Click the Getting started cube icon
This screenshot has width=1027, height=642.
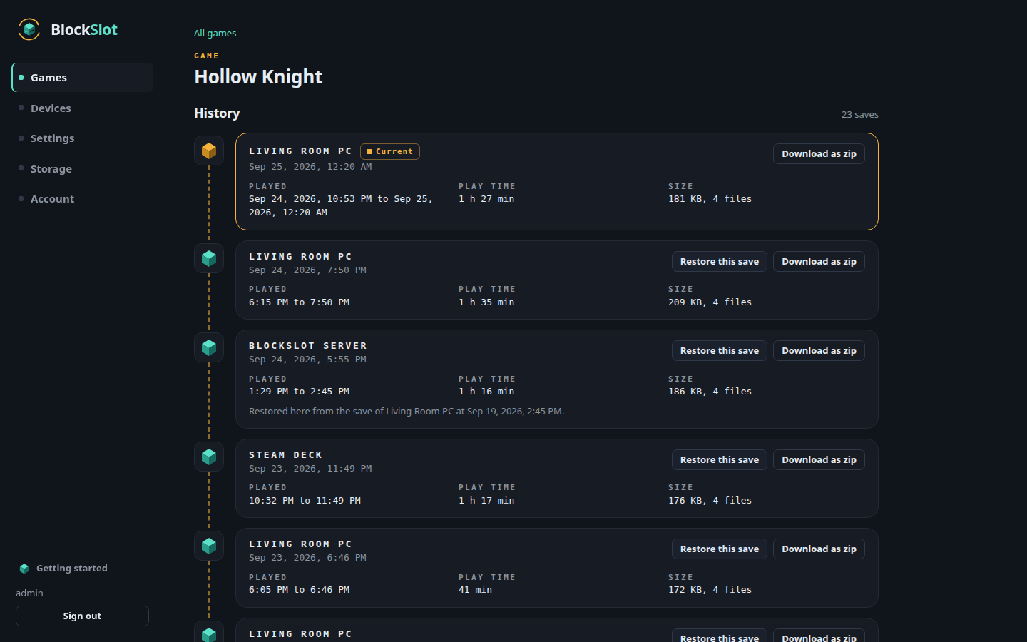tap(24, 569)
